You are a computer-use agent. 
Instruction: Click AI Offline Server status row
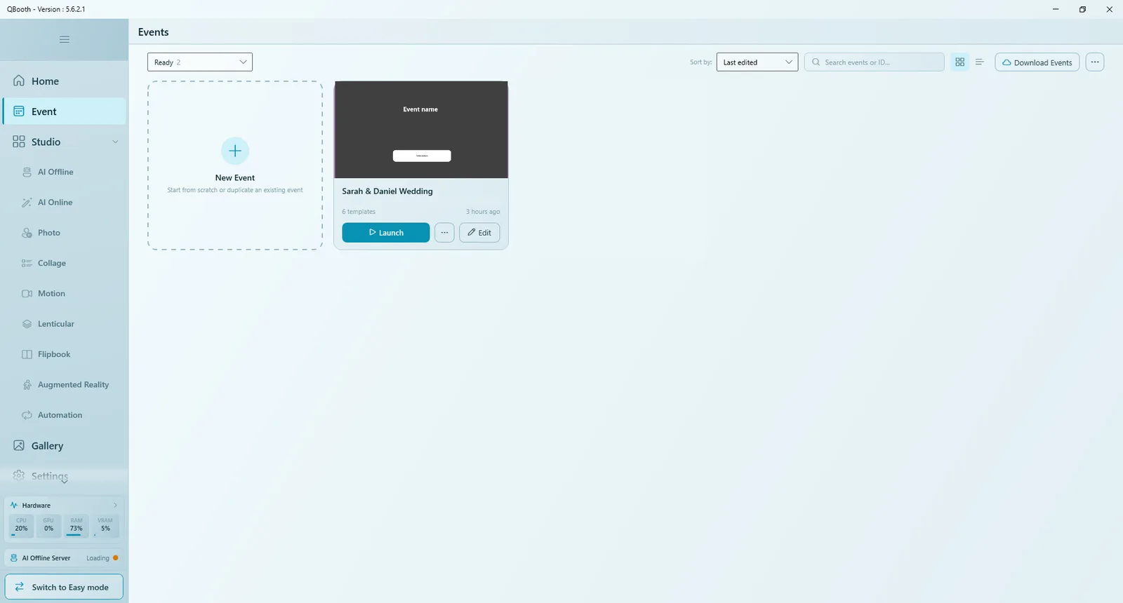click(64, 558)
